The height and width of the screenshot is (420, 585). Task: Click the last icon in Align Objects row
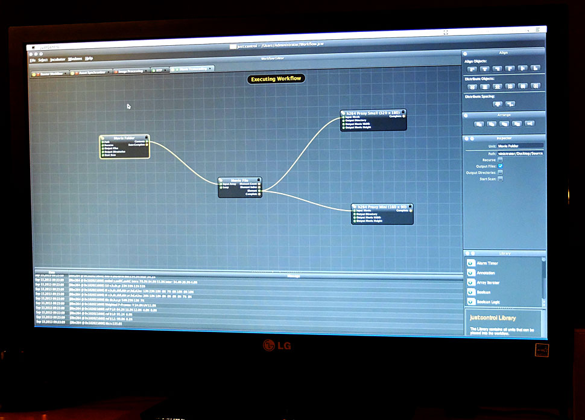tap(536, 69)
